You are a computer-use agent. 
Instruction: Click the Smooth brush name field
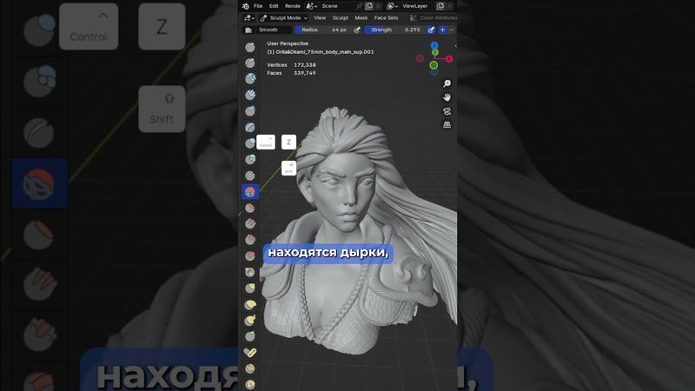274,30
